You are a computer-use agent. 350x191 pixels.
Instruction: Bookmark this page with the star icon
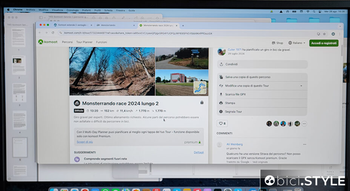coord(324,34)
